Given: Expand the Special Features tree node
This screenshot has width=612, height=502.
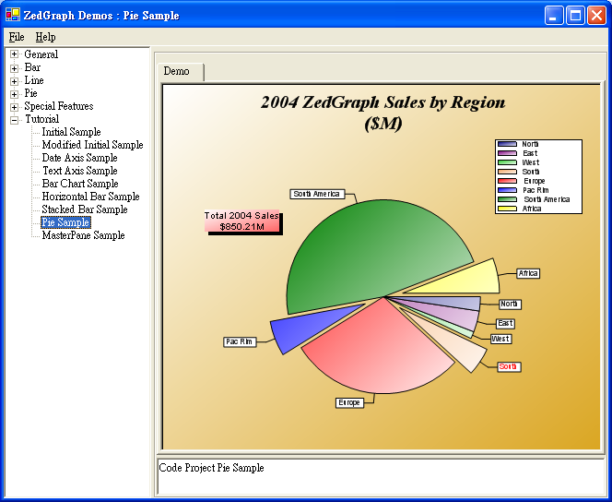Looking at the screenshot, I should click(x=14, y=107).
